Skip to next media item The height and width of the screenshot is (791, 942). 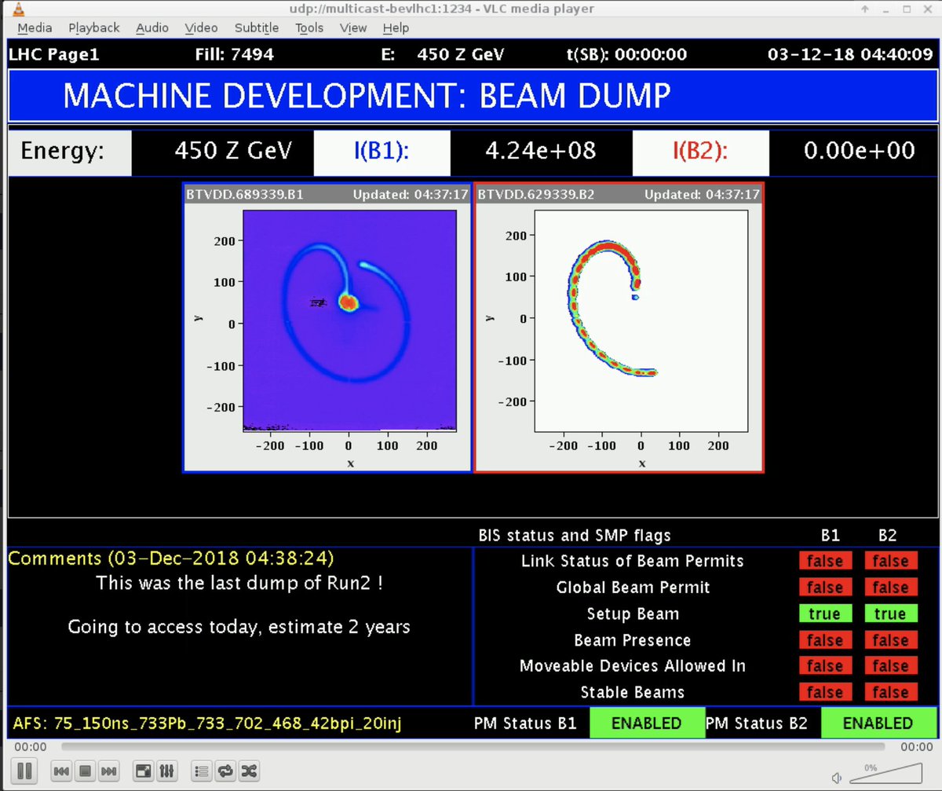pyautogui.click(x=109, y=771)
